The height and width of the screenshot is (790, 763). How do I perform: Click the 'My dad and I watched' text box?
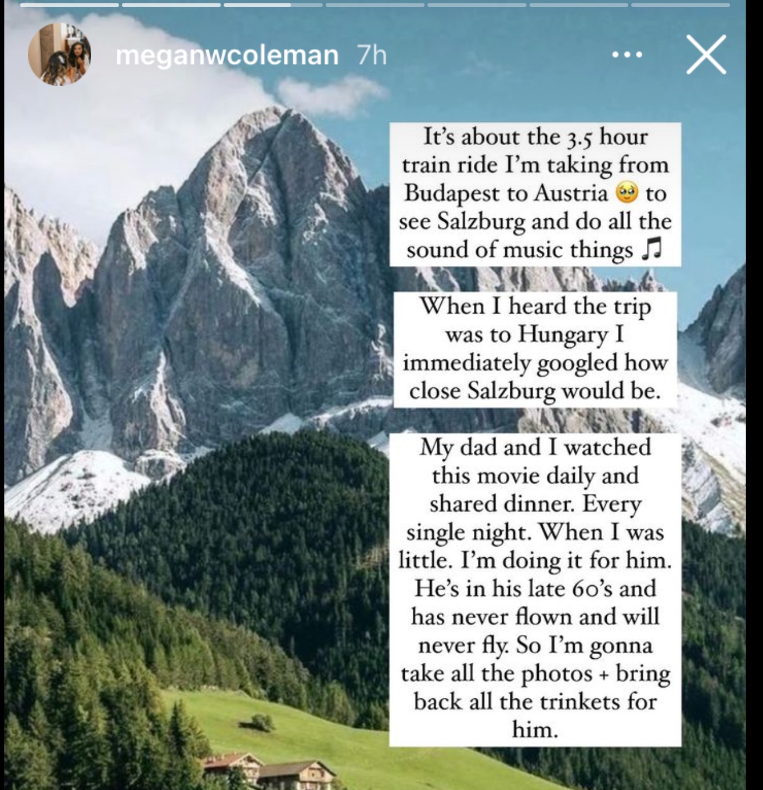(x=535, y=589)
